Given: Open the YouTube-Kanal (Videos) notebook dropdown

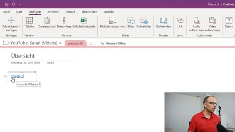Looking at the screenshot, I should click(x=60, y=43).
